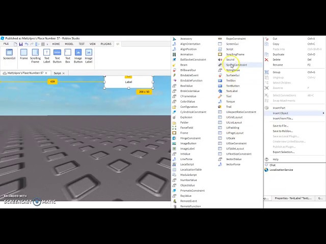Select SpringConstraint in the object list
The image size is (326, 244).
[236, 65]
